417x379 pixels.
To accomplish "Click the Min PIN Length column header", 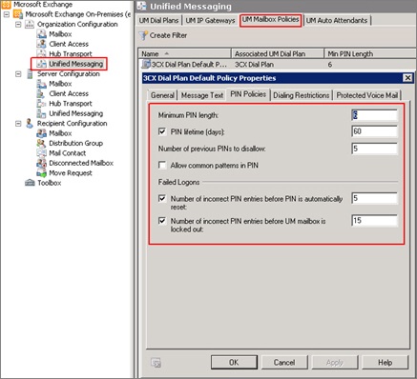I will (370, 53).
